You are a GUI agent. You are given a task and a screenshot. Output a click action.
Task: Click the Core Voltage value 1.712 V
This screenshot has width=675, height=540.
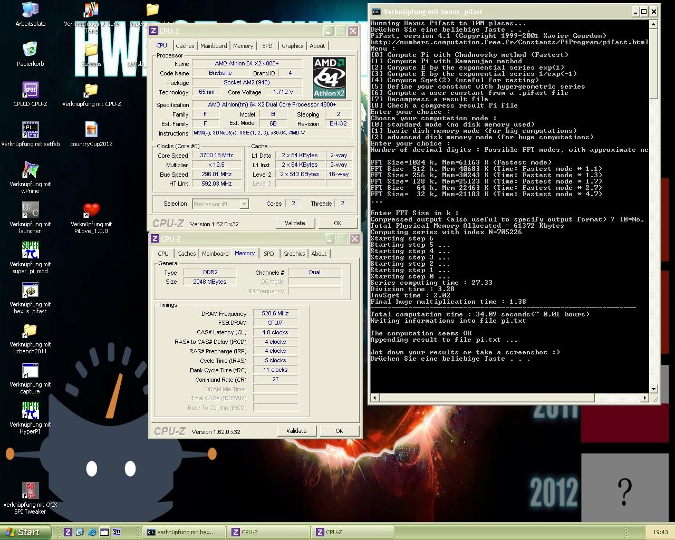point(283,92)
